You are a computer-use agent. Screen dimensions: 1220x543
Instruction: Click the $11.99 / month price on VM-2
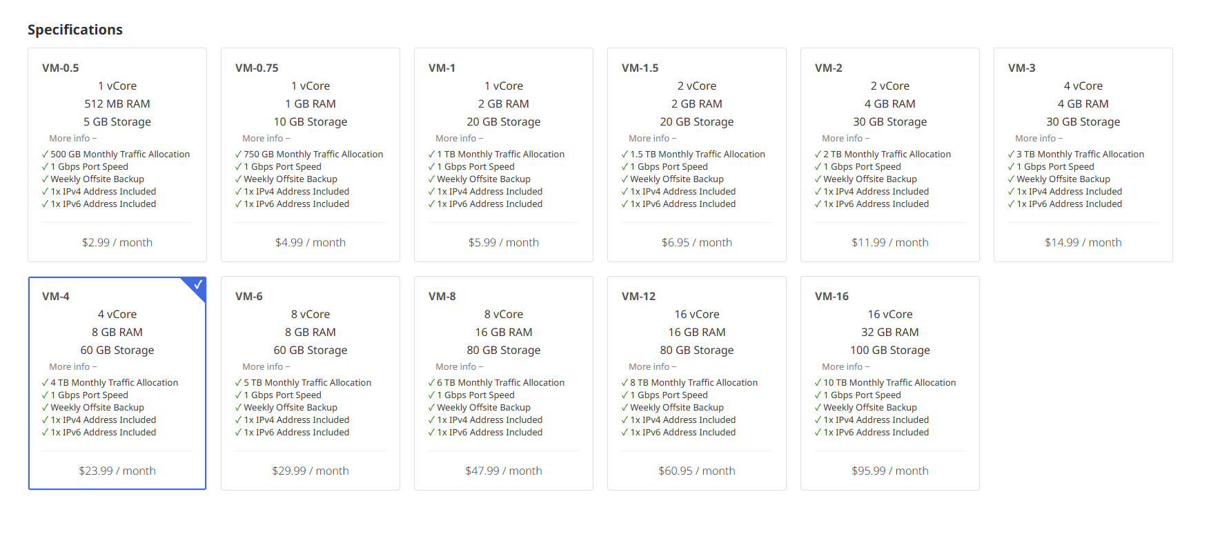click(890, 243)
